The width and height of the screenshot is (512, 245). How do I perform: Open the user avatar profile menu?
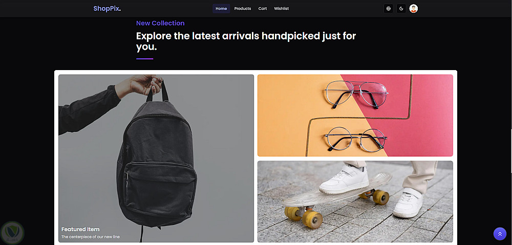(x=414, y=9)
